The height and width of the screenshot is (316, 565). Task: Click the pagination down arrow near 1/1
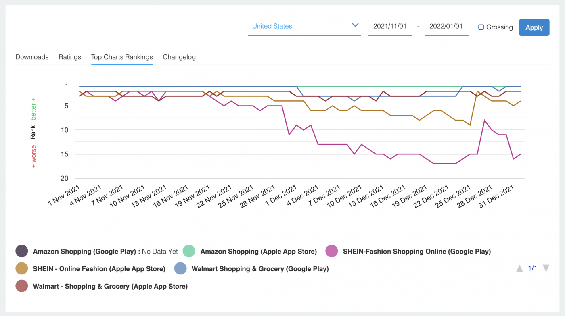(546, 268)
